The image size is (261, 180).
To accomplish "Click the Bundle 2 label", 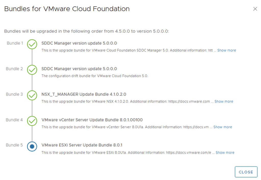I will pyautogui.click(x=14, y=69).
